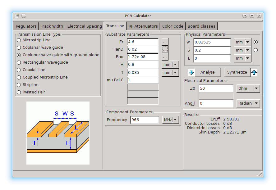Open the Rho resistivity picker button

point(165,57)
